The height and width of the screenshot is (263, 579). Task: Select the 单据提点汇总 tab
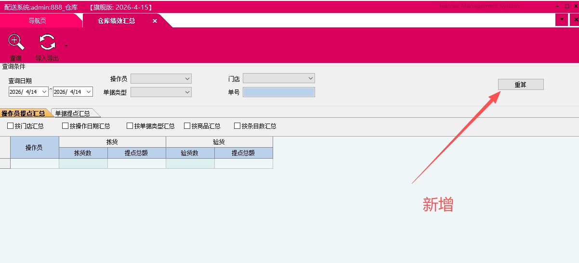pyautogui.click(x=73, y=114)
